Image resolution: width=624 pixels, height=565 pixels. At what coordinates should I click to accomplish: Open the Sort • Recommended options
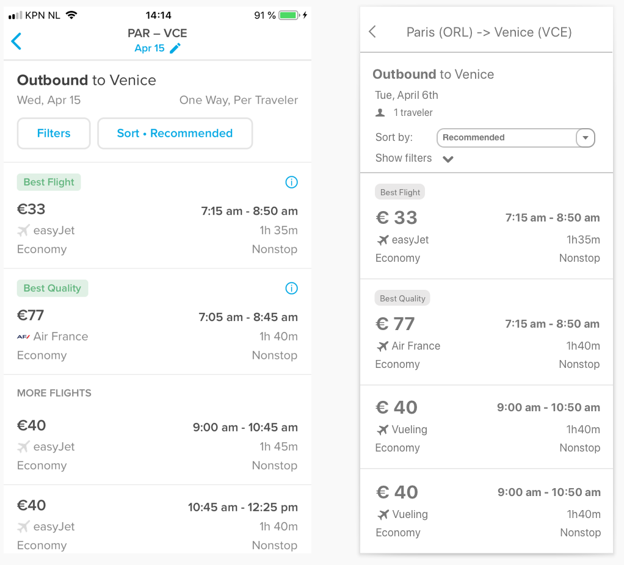point(175,133)
